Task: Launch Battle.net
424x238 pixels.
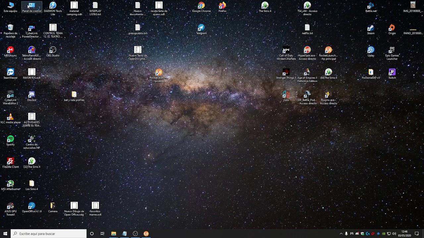Action: coord(371,7)
